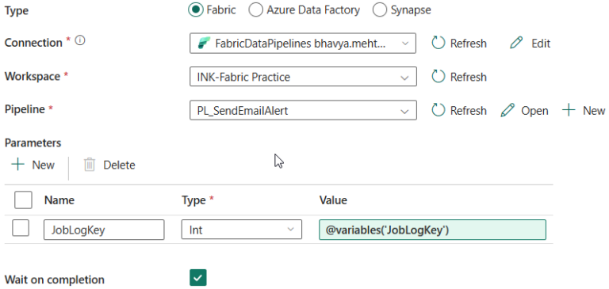Open the Workspace dropdown INK-Fabric Practice
Screen dimensions: 609x289
click(x=303, y=77)
